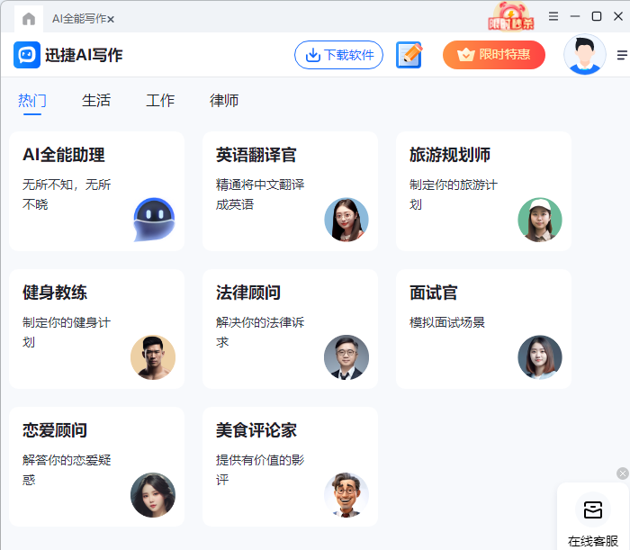Open title bar hamburger menu

click(x=553, y=16)
